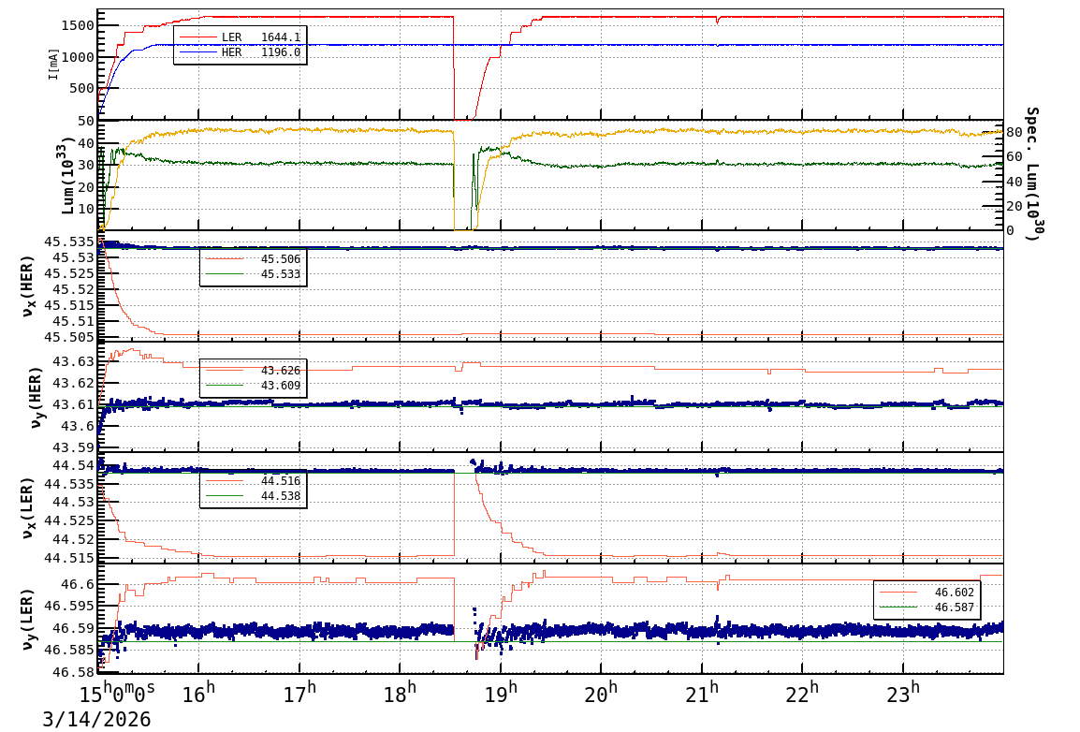
Task: Click the 46.595 axis tick label
Action: coord(69,606)
